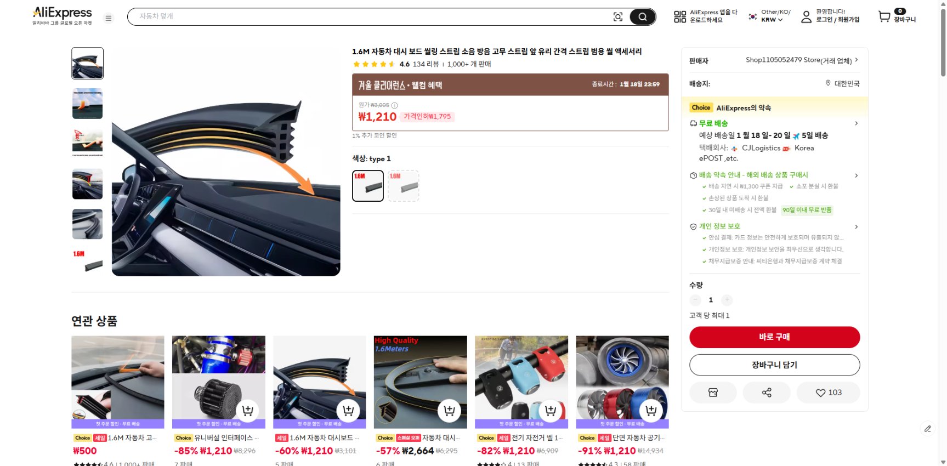Click the black search magnifier button

(643, 17)
